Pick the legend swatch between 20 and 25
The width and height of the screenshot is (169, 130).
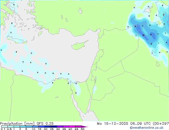[47, 127]
